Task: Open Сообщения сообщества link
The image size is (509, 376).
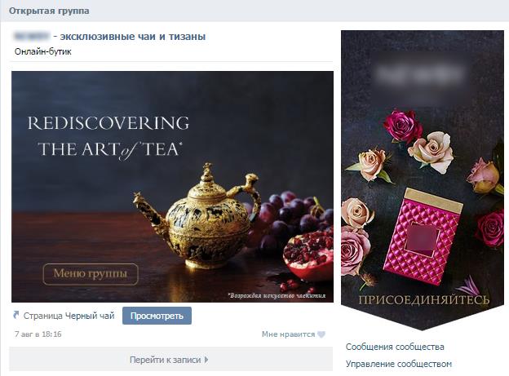Action: tap(395, 347)
